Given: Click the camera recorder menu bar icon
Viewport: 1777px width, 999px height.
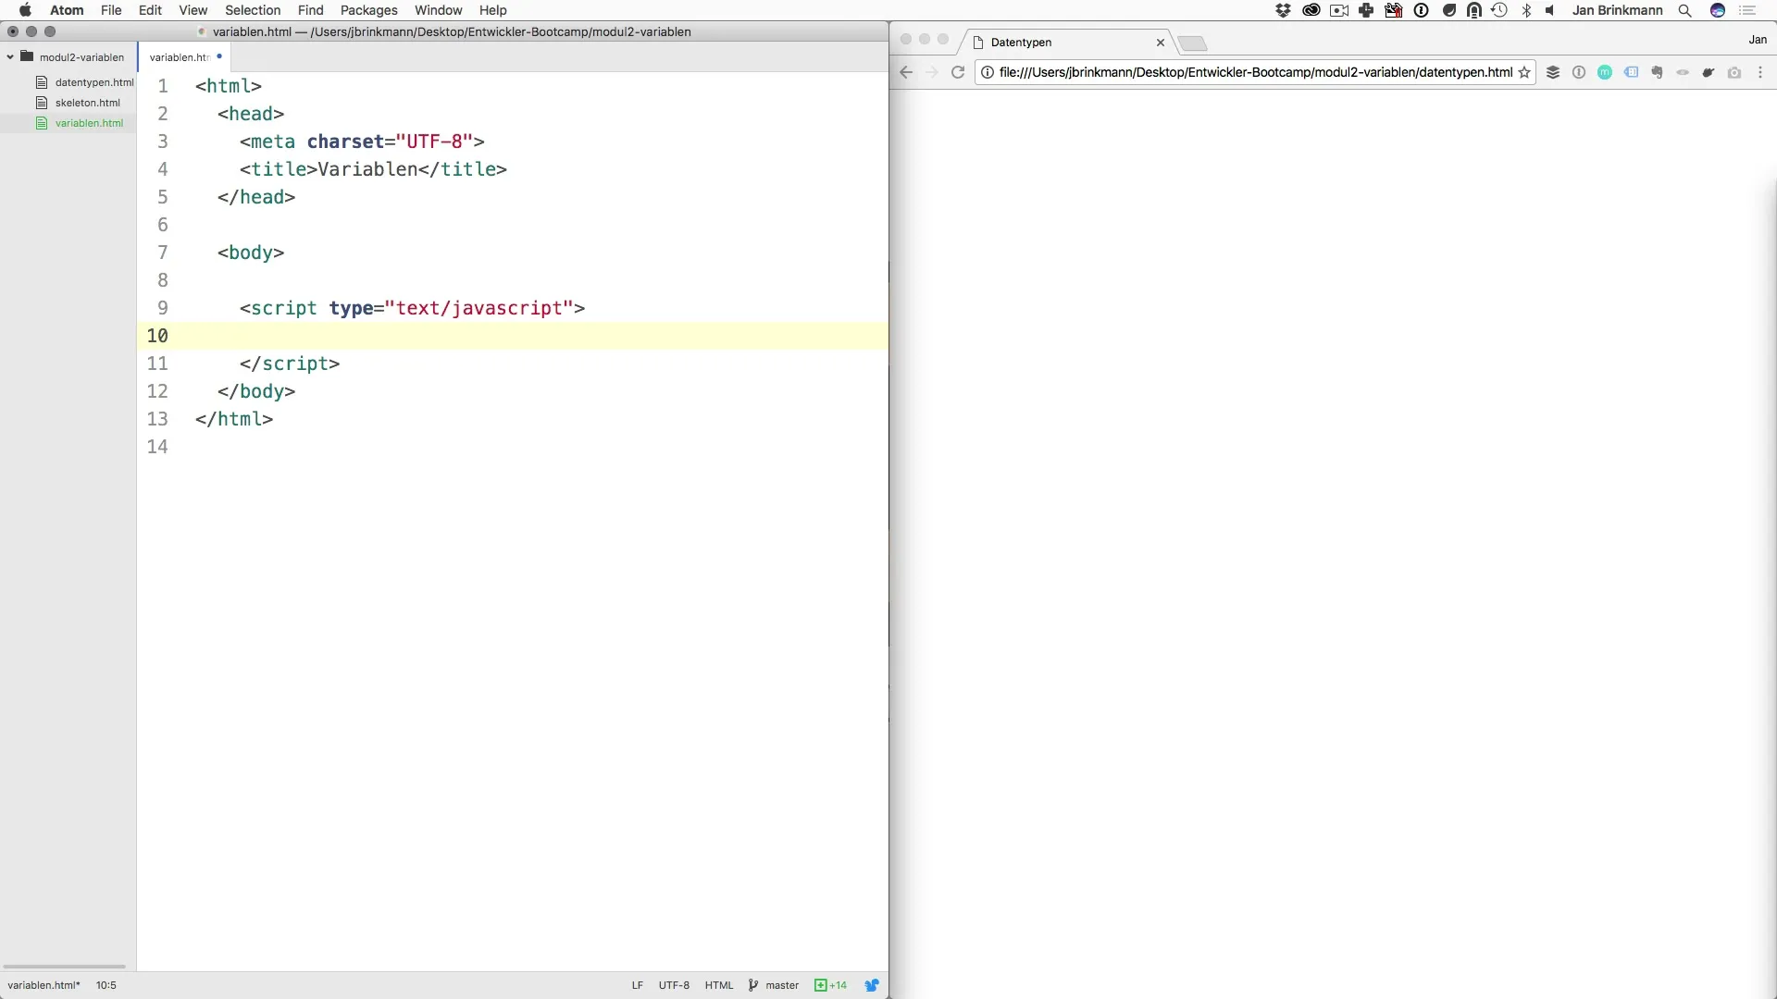Looking at the screenshot, I should click(1338, 10).
